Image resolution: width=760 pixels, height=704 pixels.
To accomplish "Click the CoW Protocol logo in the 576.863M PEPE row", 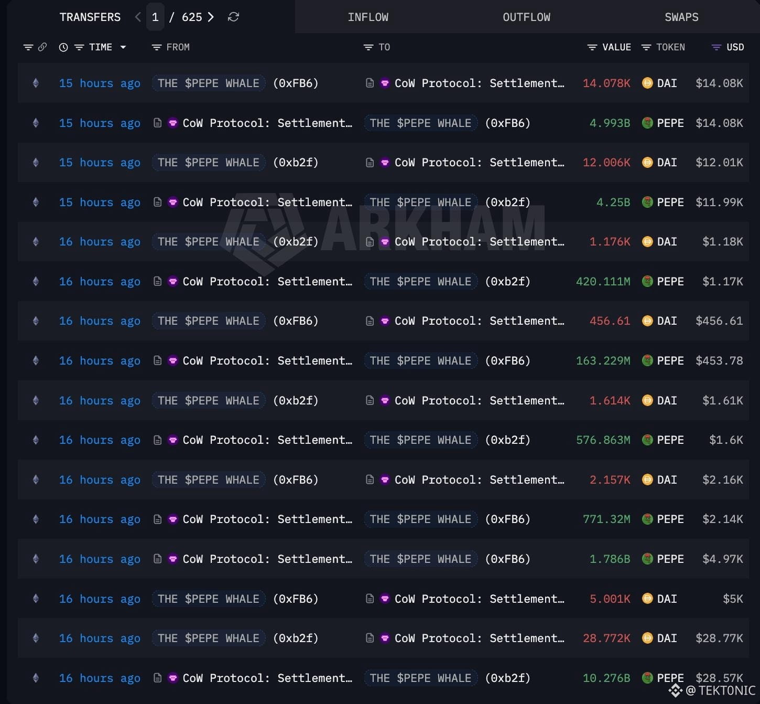I will [x=173, y=440].
